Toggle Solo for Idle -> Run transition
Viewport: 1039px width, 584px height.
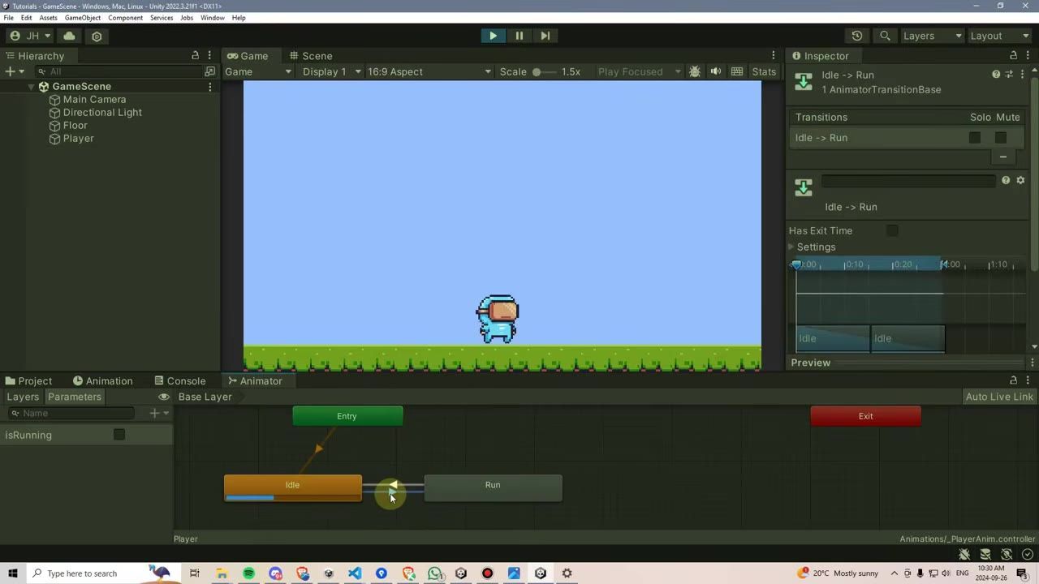click(x=975, y=138)
